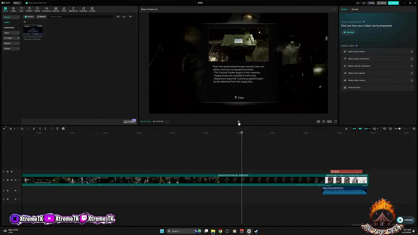418x235 pixels.
Task: Click Make colors better
Action: [x=378, y=52]
